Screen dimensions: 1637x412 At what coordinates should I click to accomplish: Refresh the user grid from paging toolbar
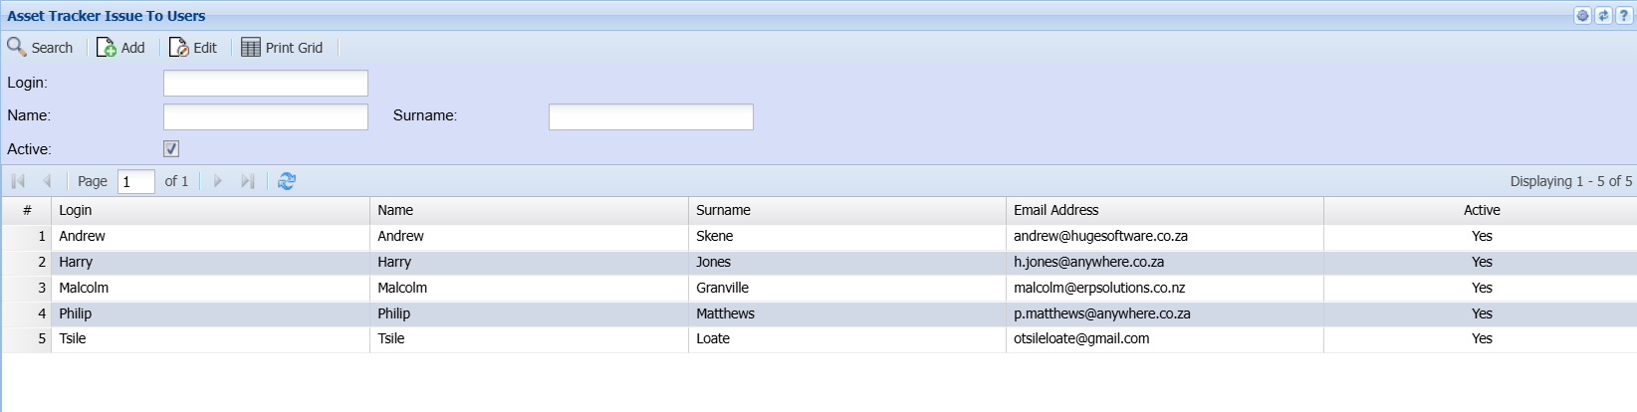[x=287, y=181]
